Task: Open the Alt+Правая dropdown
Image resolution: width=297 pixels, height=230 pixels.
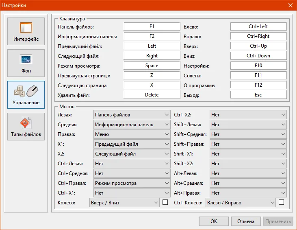Action: 248,193
